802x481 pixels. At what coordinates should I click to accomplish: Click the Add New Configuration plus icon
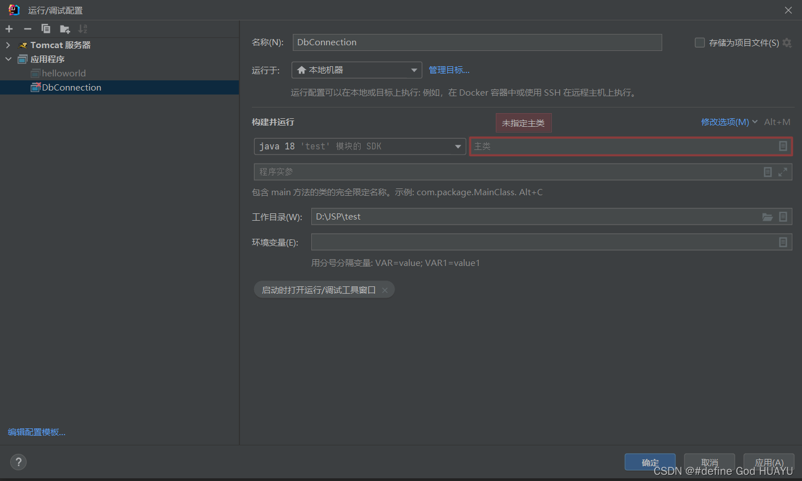(8, 29)
